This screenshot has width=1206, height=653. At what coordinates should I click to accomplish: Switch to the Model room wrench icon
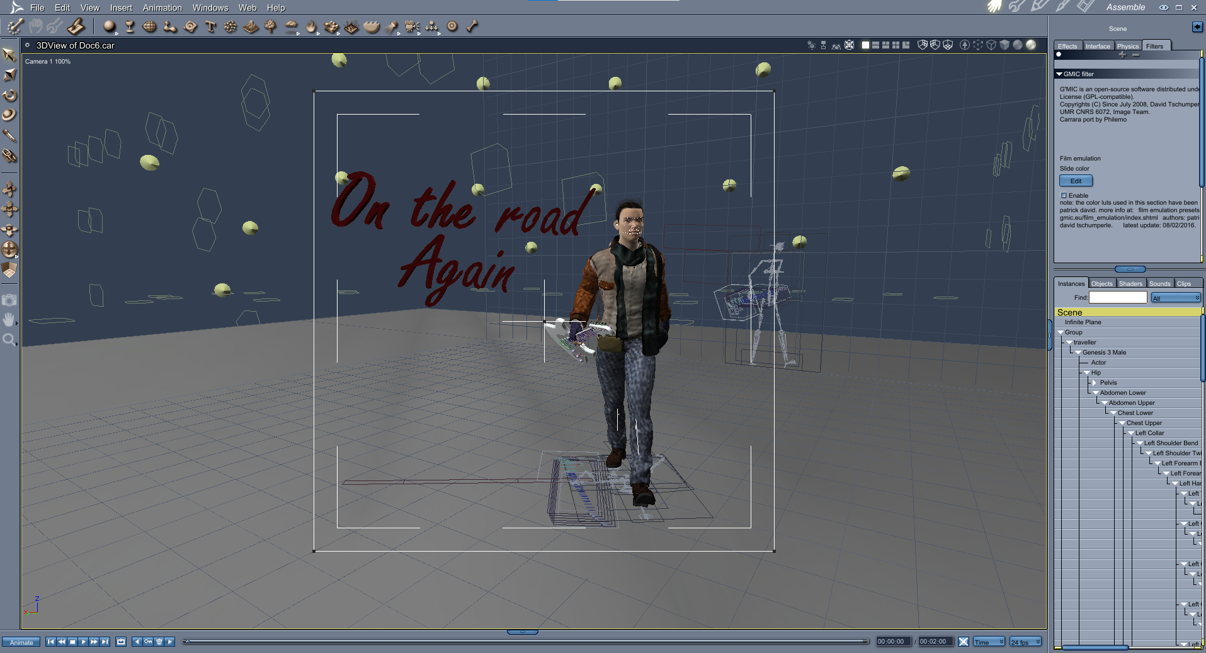click(1016, 7)
